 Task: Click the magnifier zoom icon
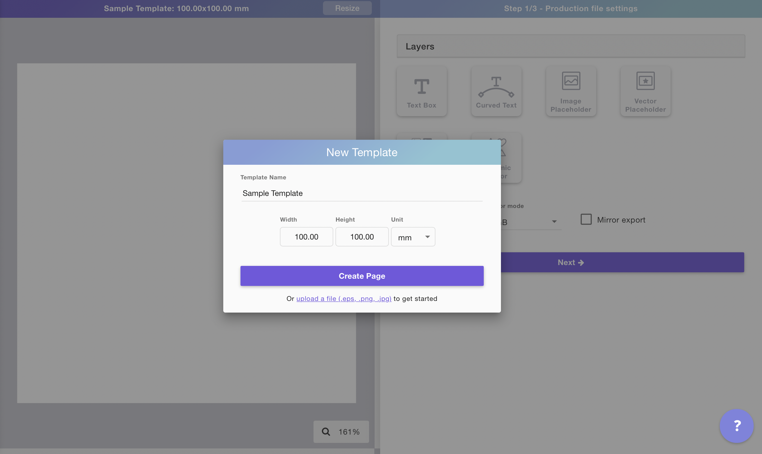pyautogui.click(x=326, y=431)
